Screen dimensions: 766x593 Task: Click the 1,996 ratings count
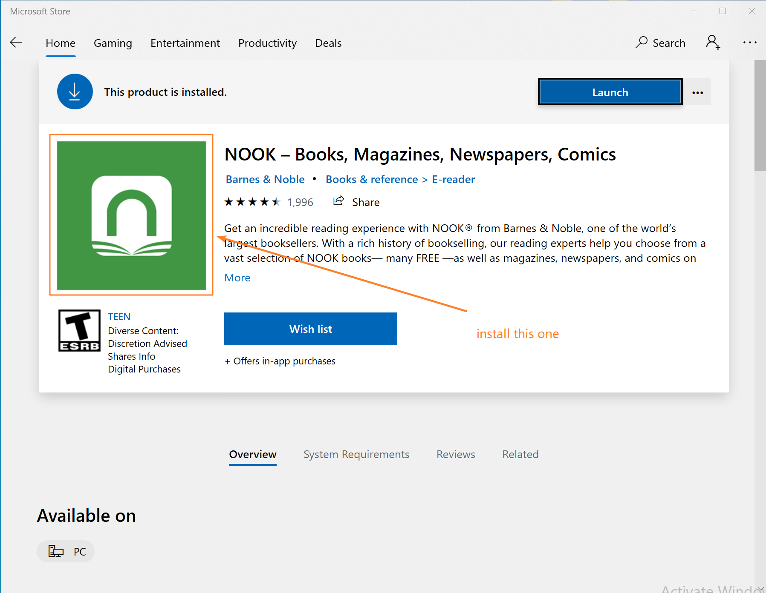[300, 202]
